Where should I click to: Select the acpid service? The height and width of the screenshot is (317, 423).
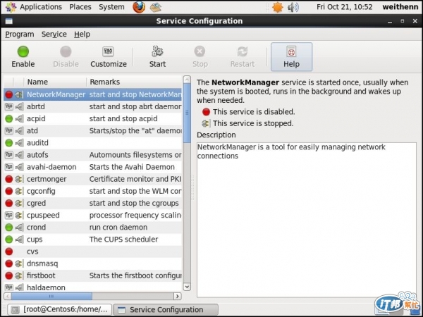click(x=93, y=118)
